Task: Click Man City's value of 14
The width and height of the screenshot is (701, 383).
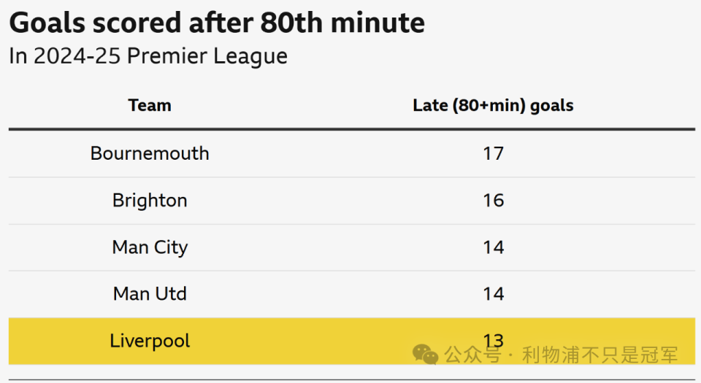Action: point(493,247)
